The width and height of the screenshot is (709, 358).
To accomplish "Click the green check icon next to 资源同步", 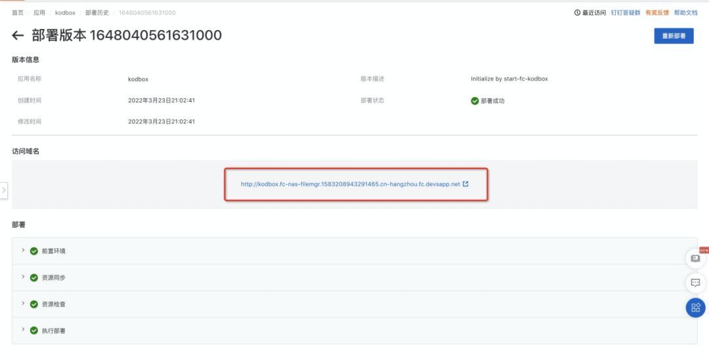I will coord(34,277).
